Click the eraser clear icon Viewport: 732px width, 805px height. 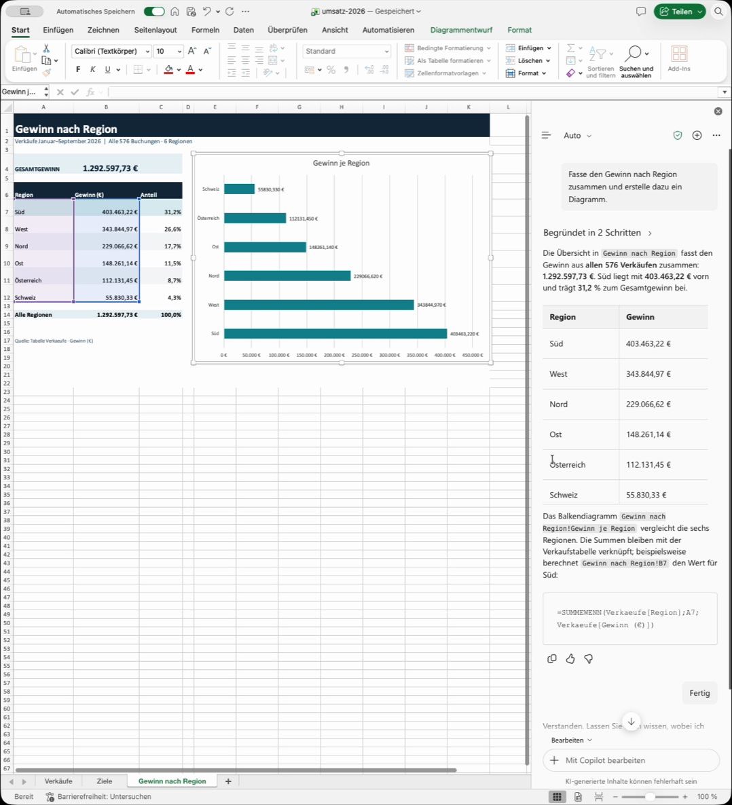coord(570,73)
